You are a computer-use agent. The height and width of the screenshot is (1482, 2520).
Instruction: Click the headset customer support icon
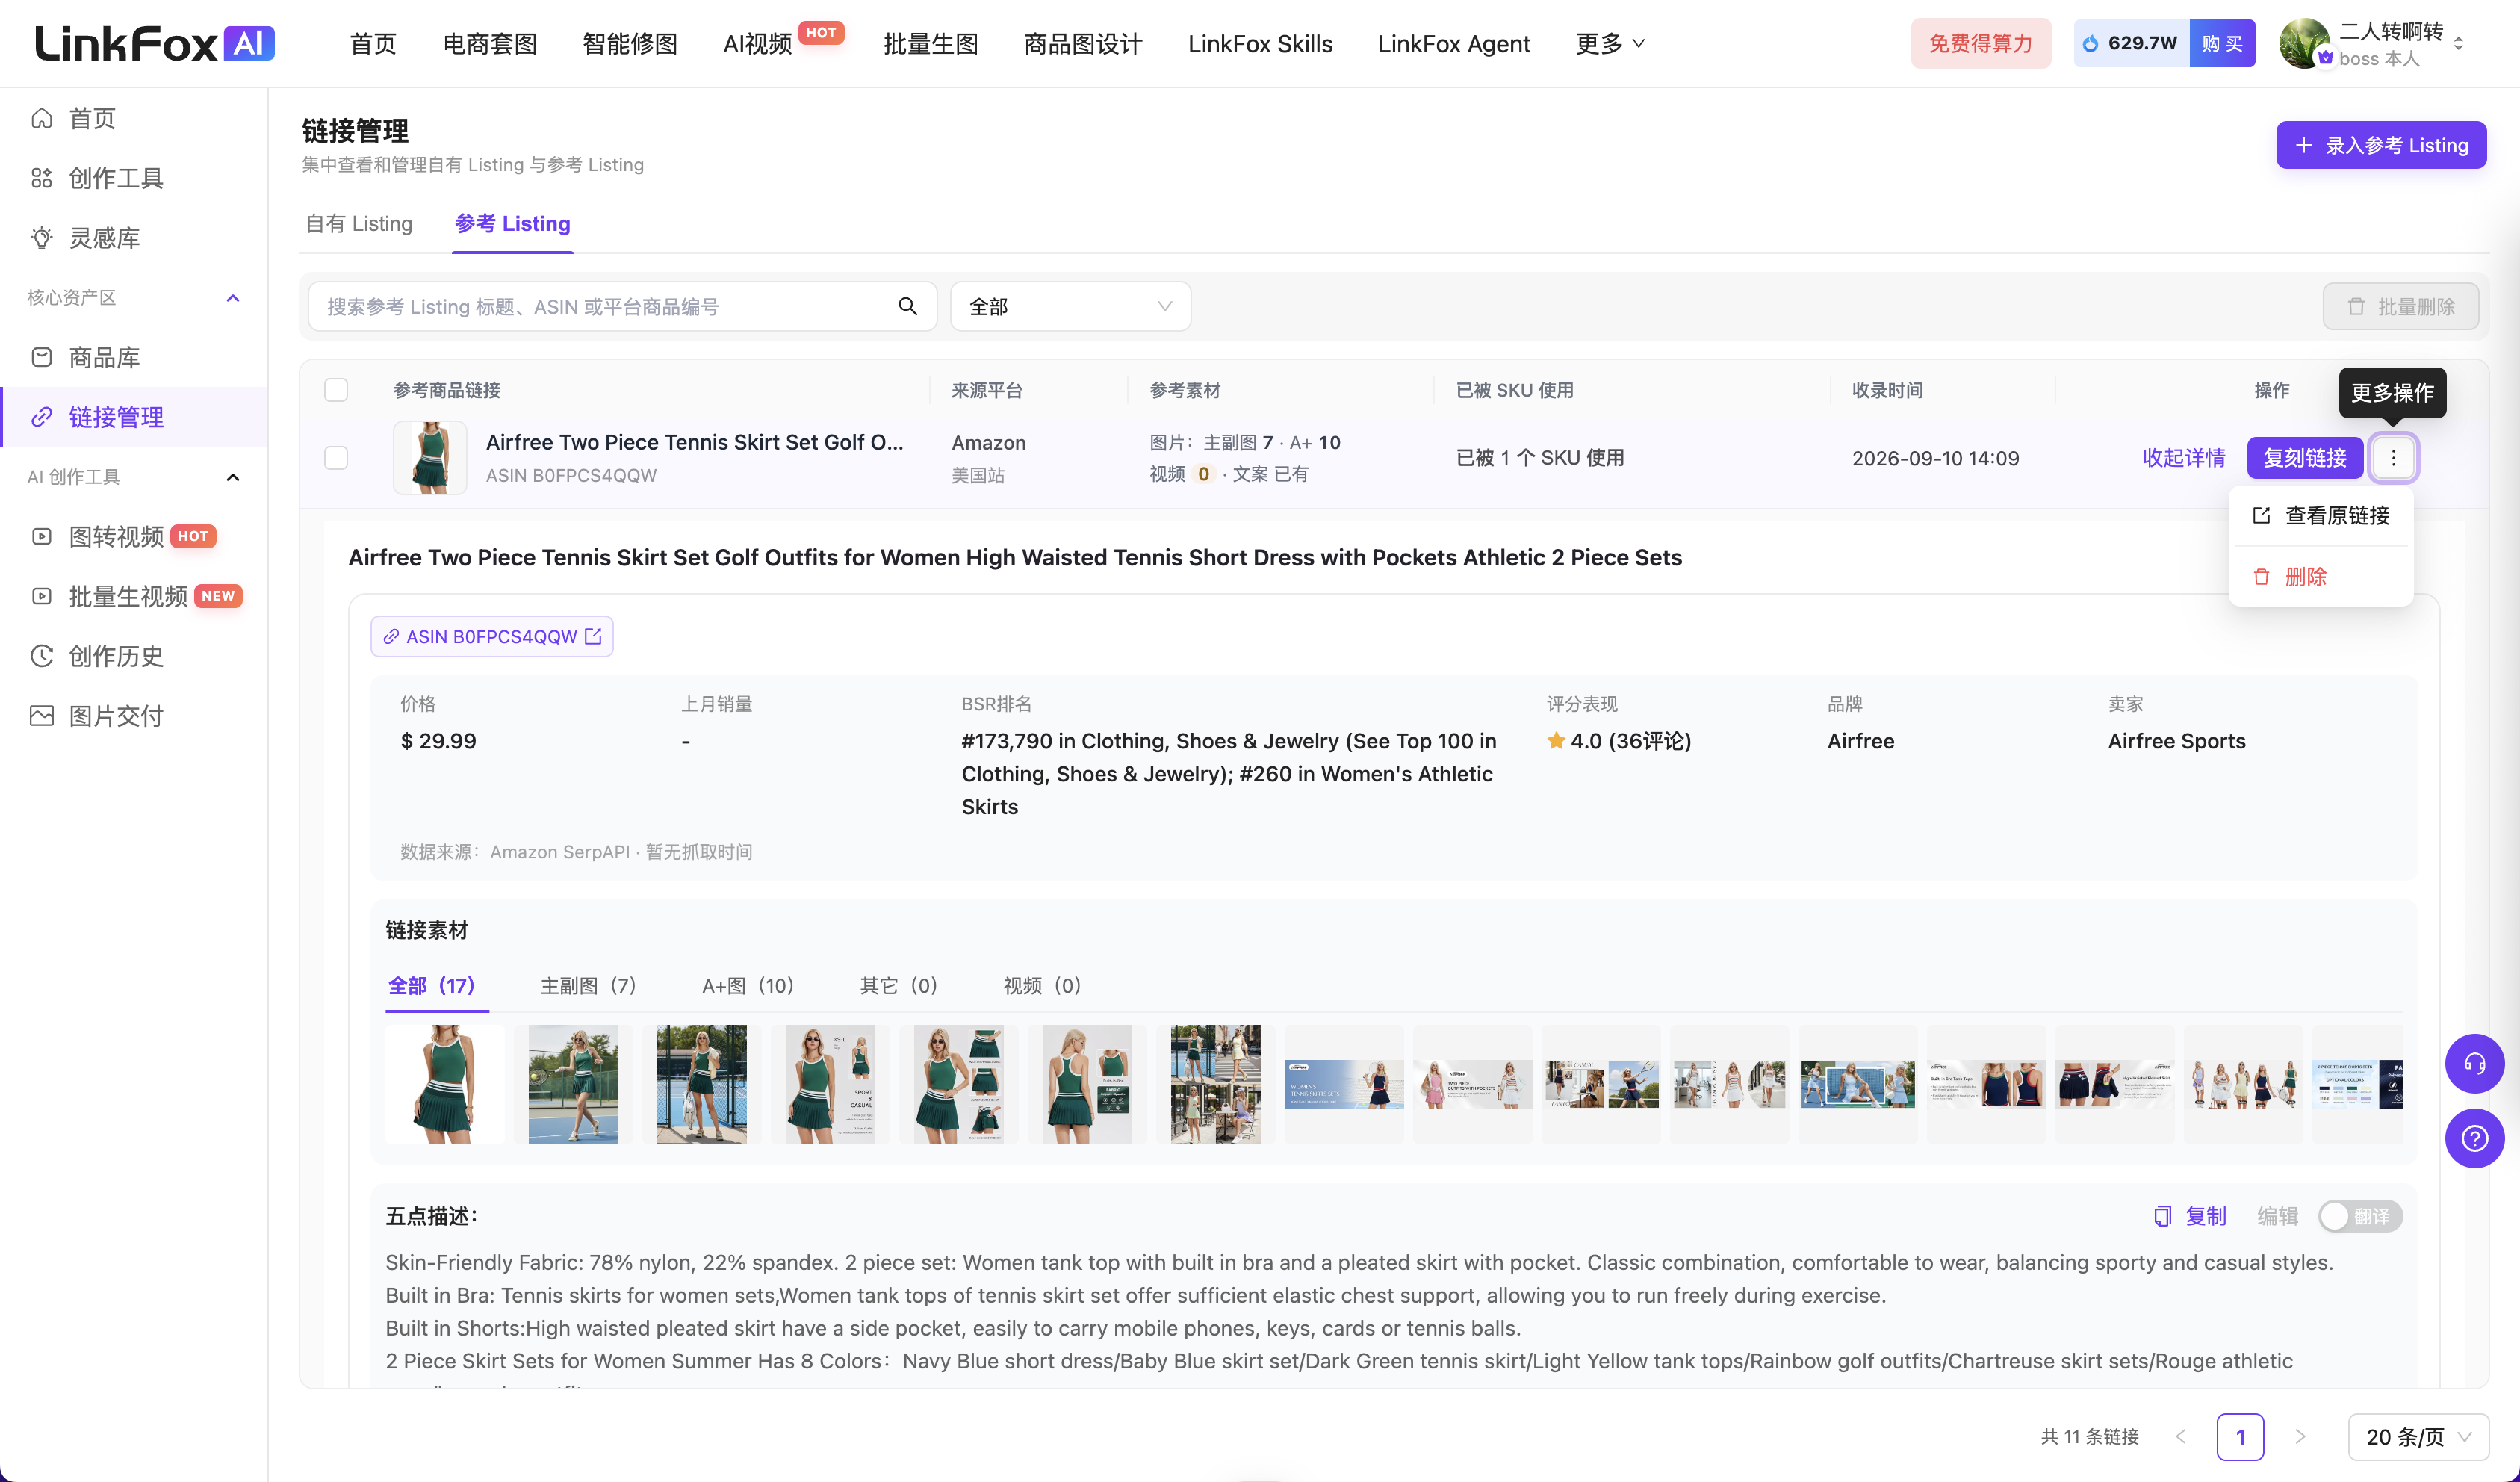(2474, 1064)
